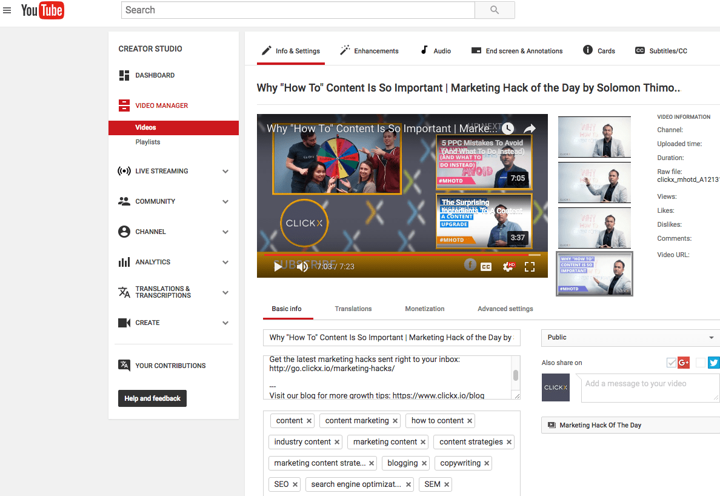Click the Create camera icon
Screen dimensions: 720x496
coord(124,323)
